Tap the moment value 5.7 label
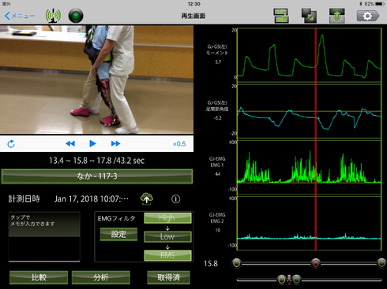 [218, 62]
